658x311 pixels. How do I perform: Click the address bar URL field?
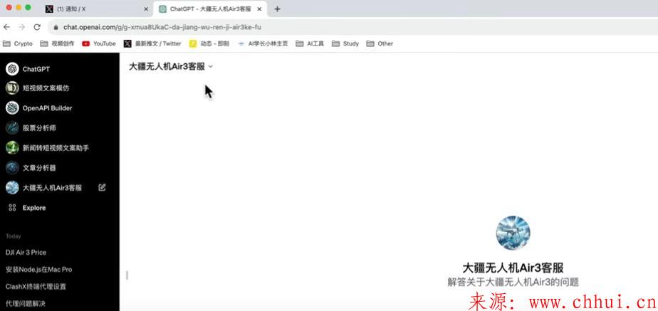point(352,27)
